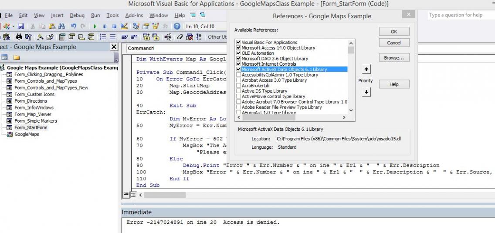This screenshot has width=495, height=233.
Task: Click the binoculars icon in the lower add-in toolbar
Action: click(x=19, y=37)
